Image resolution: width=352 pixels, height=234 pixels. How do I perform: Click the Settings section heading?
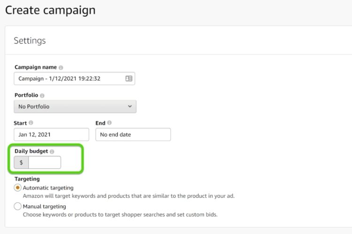coord(30,41)
